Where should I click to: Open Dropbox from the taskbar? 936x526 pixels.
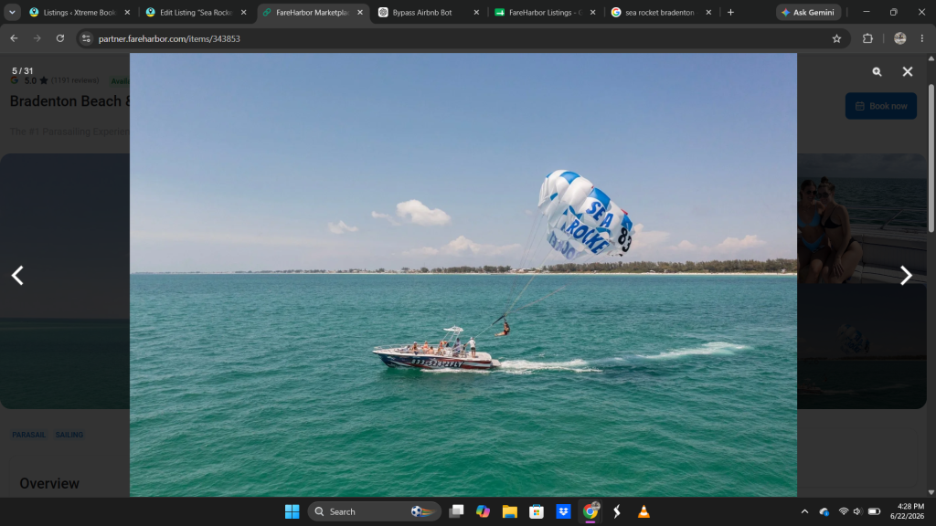click(x=563, y=511)
